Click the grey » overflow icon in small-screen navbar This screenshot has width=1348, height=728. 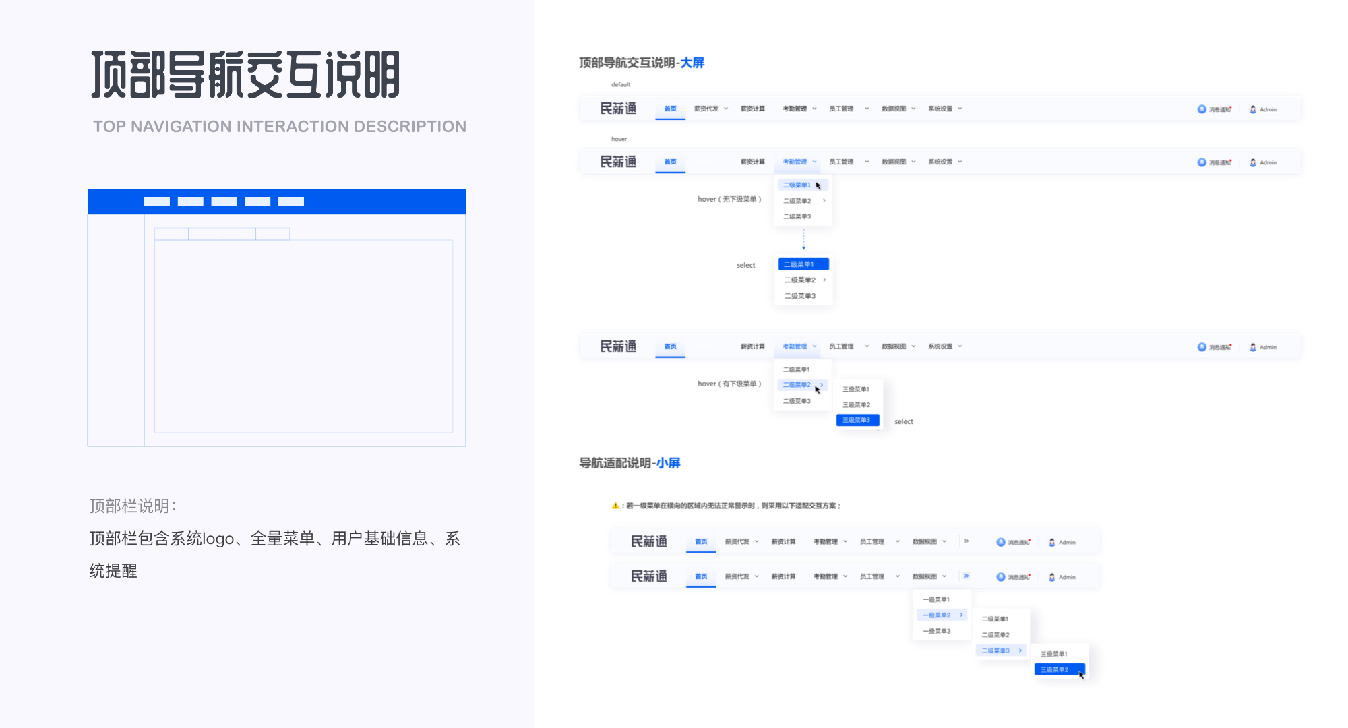tap(967, 541)
